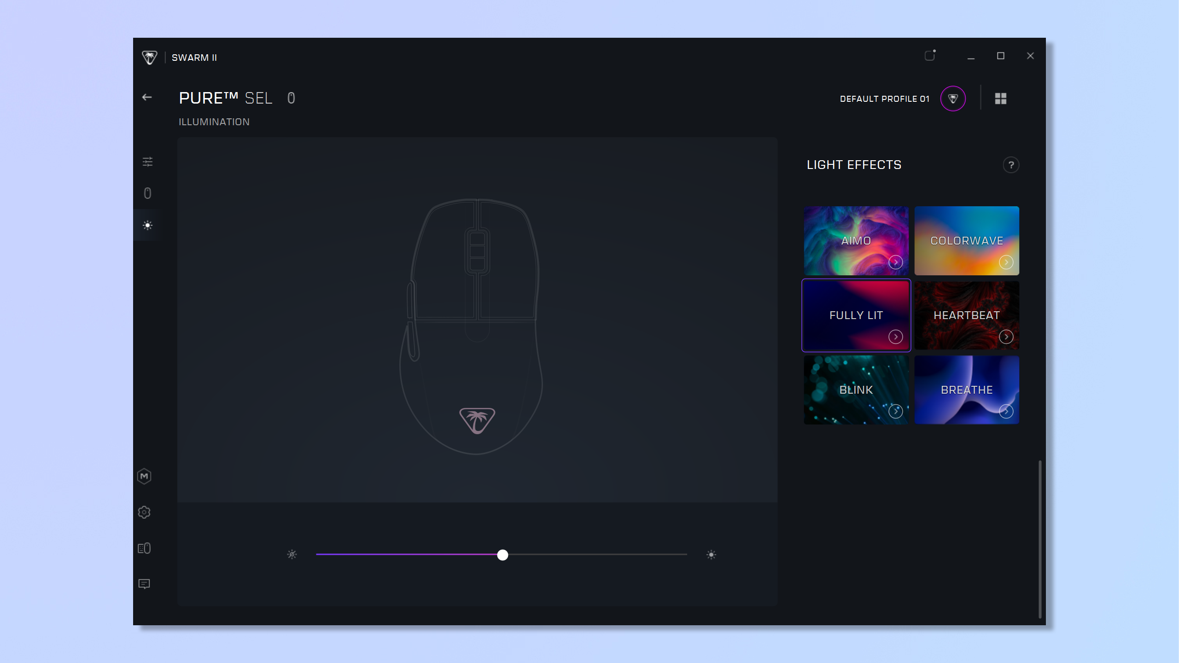
Task: Click the illumination panel icon
Action: [146, 225]
